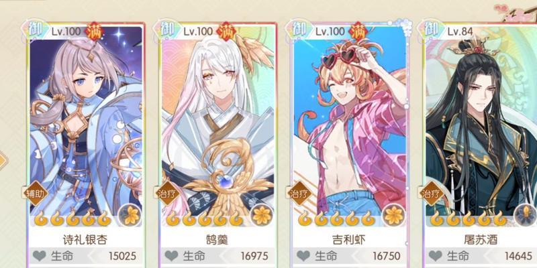
Task: Tap the 辅助 role badge on 诗礼银杏
Action: (36, 193)
